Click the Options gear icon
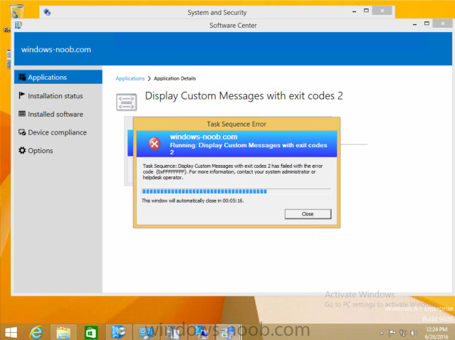The image size is (455, 340). click(22, 150)
